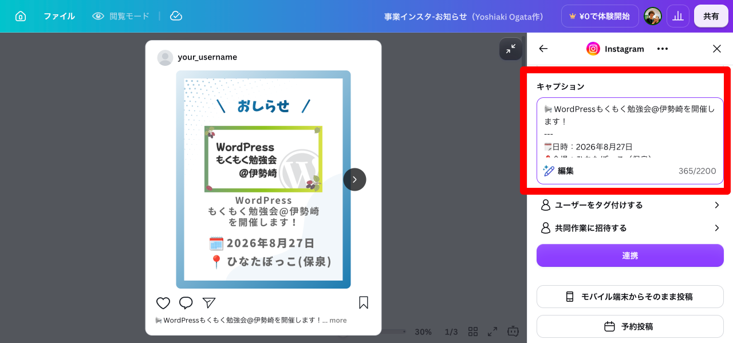Viewport: 733px width, 343px height.
Task: Open the 30% zoom level control
Action: point(423,332)
